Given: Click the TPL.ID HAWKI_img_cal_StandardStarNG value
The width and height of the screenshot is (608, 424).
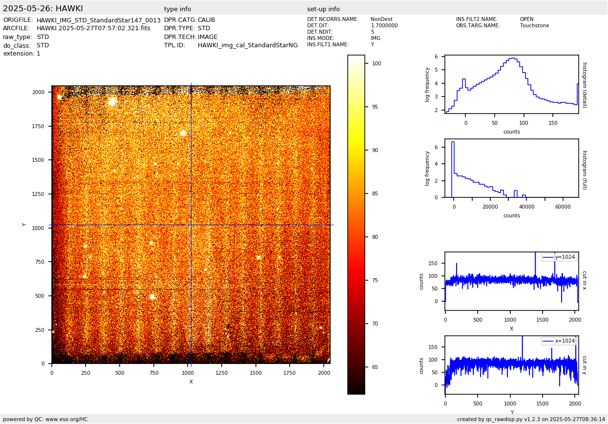Looking at the screenshot, I should click(x=248, y=45).
